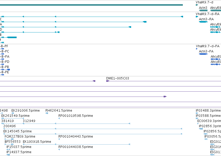The height and width of the screenshot is (156, 221).
Task: Select the Actn3-PA protein feature bar
Action: tap(203, 54)
